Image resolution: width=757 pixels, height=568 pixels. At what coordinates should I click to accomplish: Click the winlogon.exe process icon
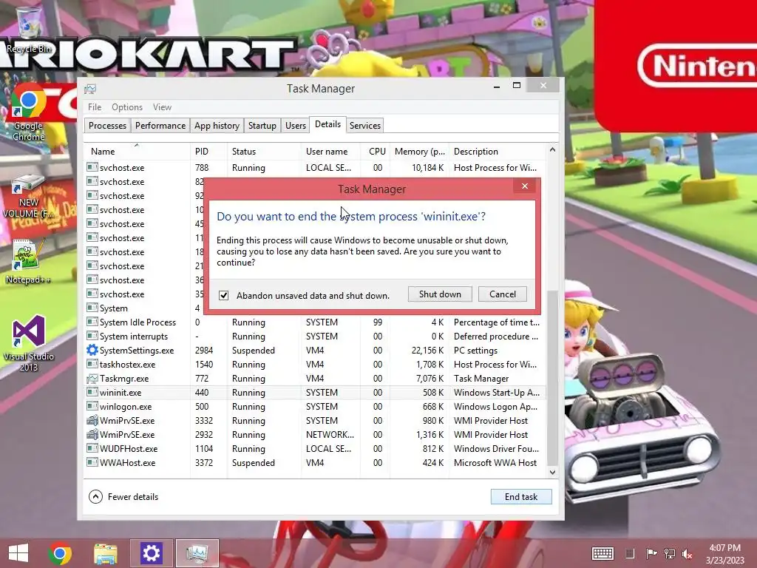(x=92, y=406)
